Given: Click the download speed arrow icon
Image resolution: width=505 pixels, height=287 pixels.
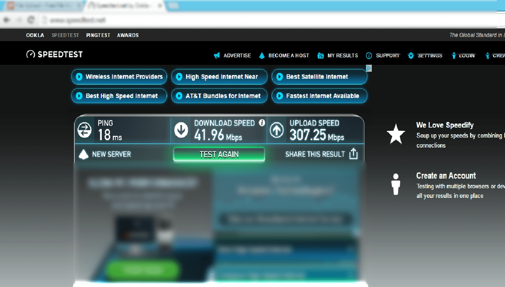Looking at the screenshot, I should pos(181,130).
